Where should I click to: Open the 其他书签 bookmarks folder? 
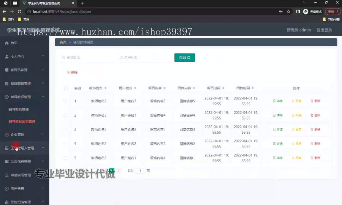(x=331, y=19)
